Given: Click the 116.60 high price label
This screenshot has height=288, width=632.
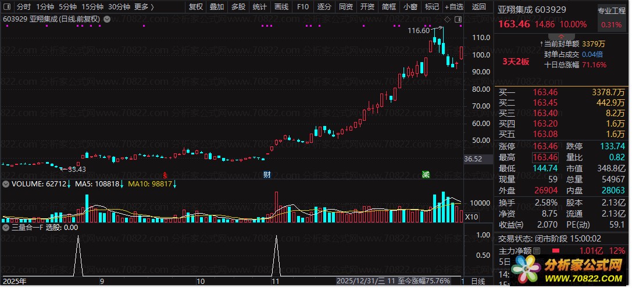Looking at the screenshot, I should click(419, 30).
